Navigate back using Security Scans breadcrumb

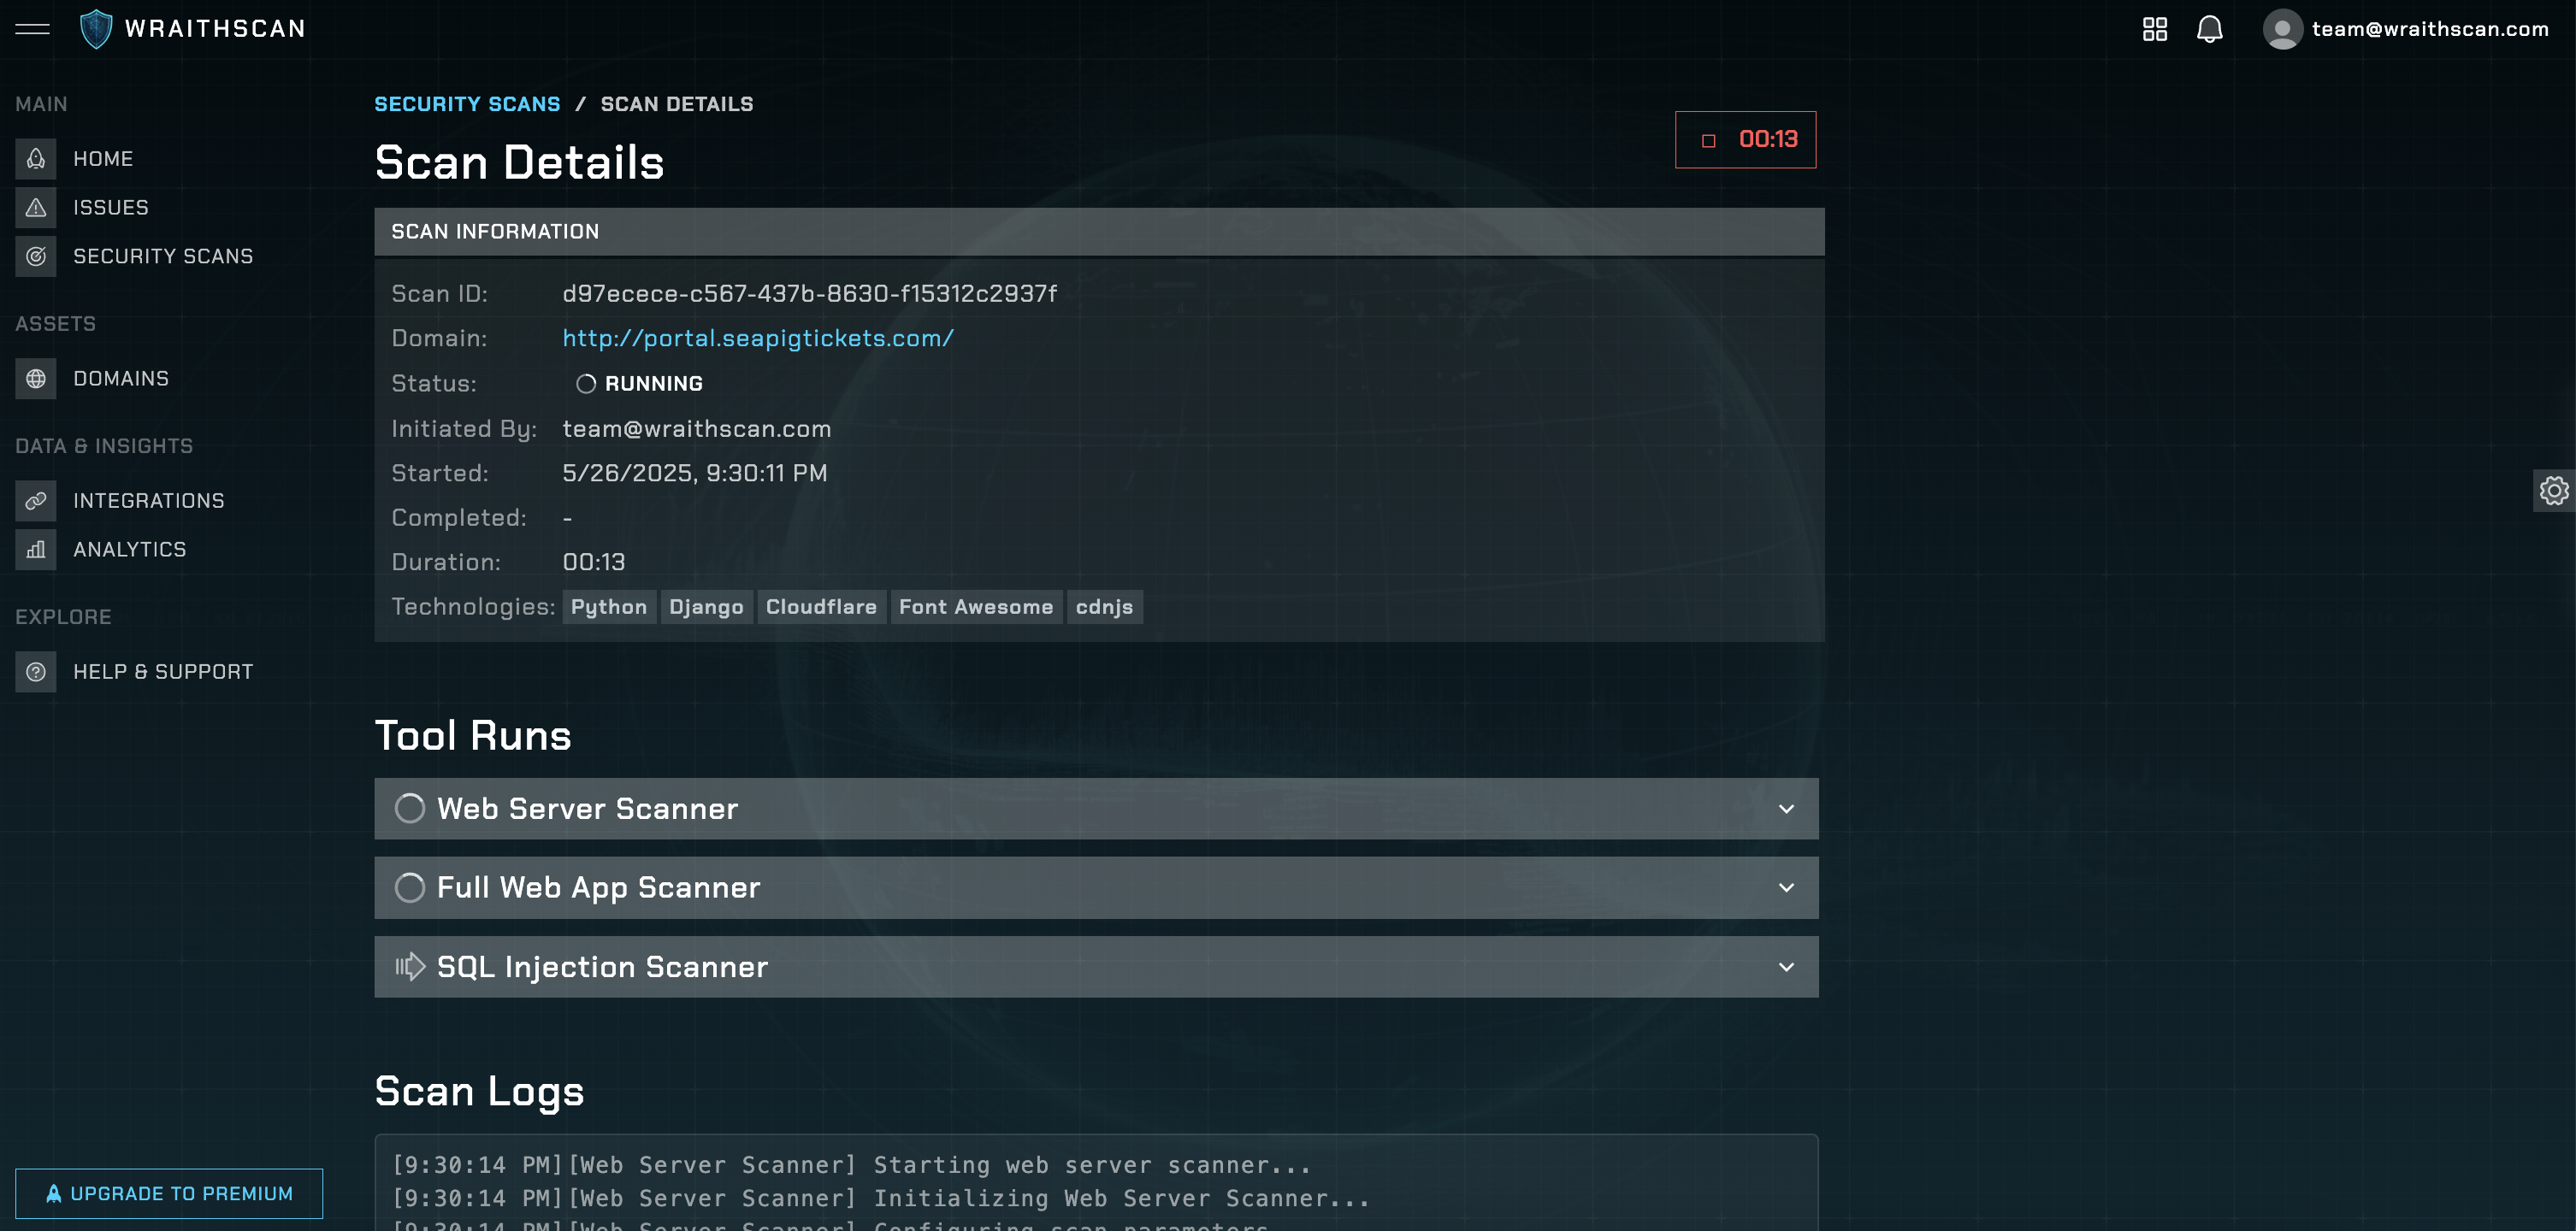pos(467,103)
